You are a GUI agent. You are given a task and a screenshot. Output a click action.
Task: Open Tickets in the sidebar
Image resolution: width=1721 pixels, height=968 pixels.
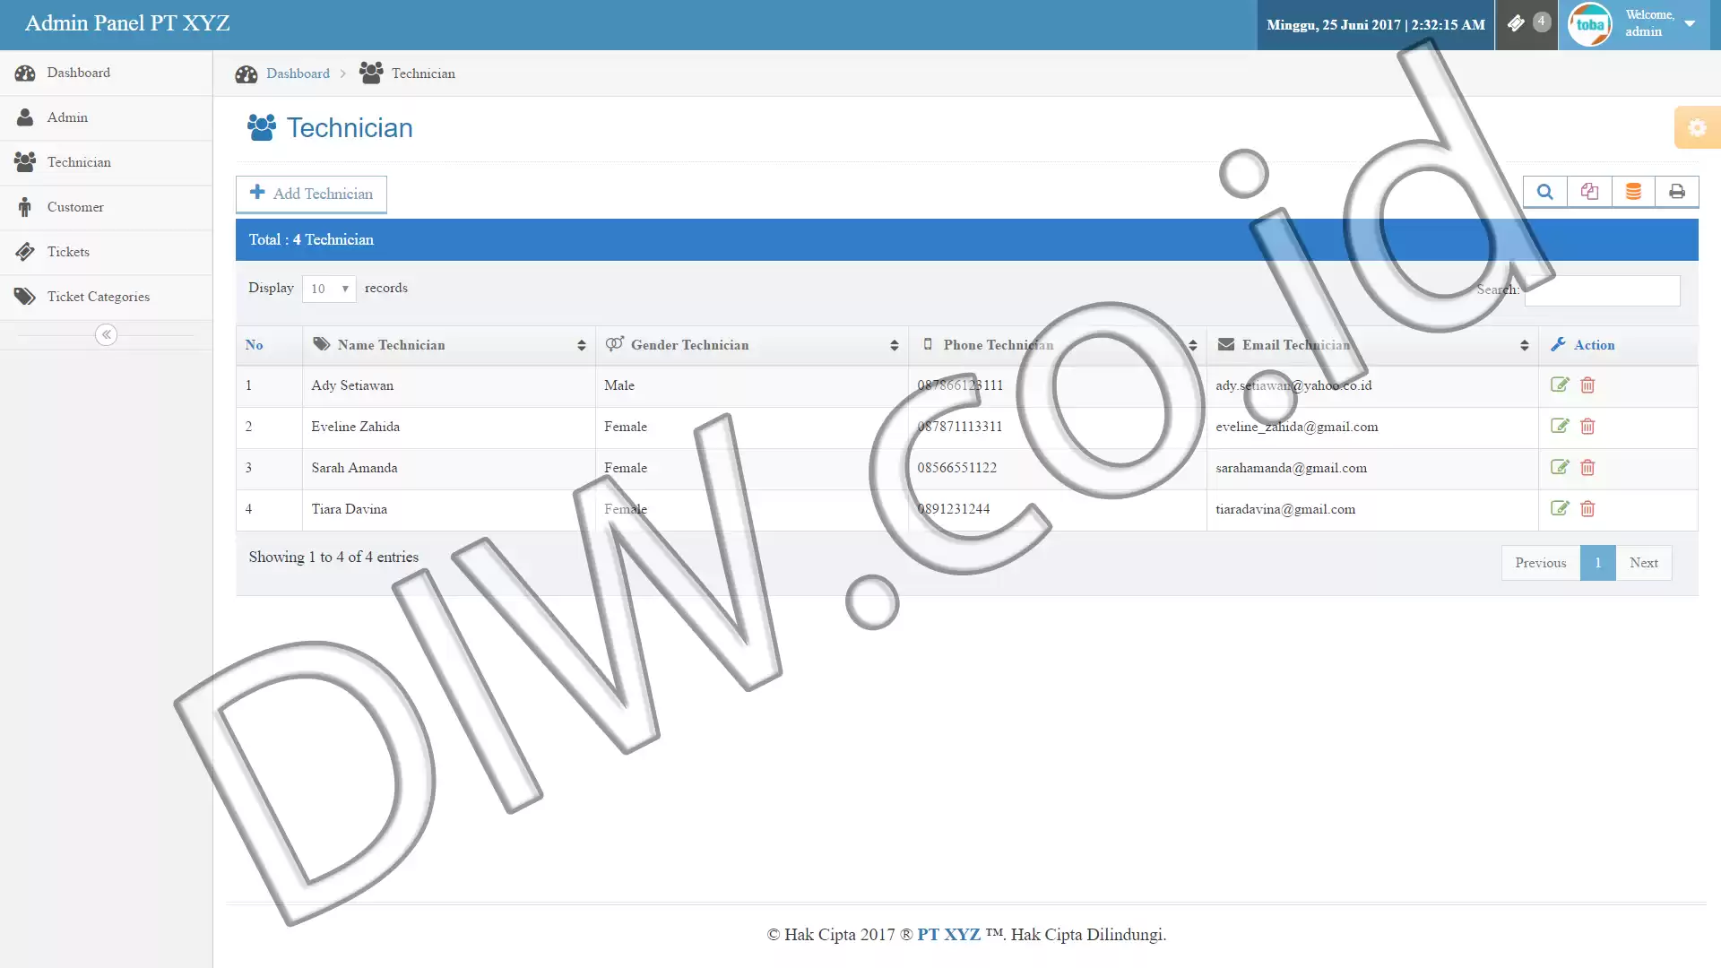click(x=106, y=252)
